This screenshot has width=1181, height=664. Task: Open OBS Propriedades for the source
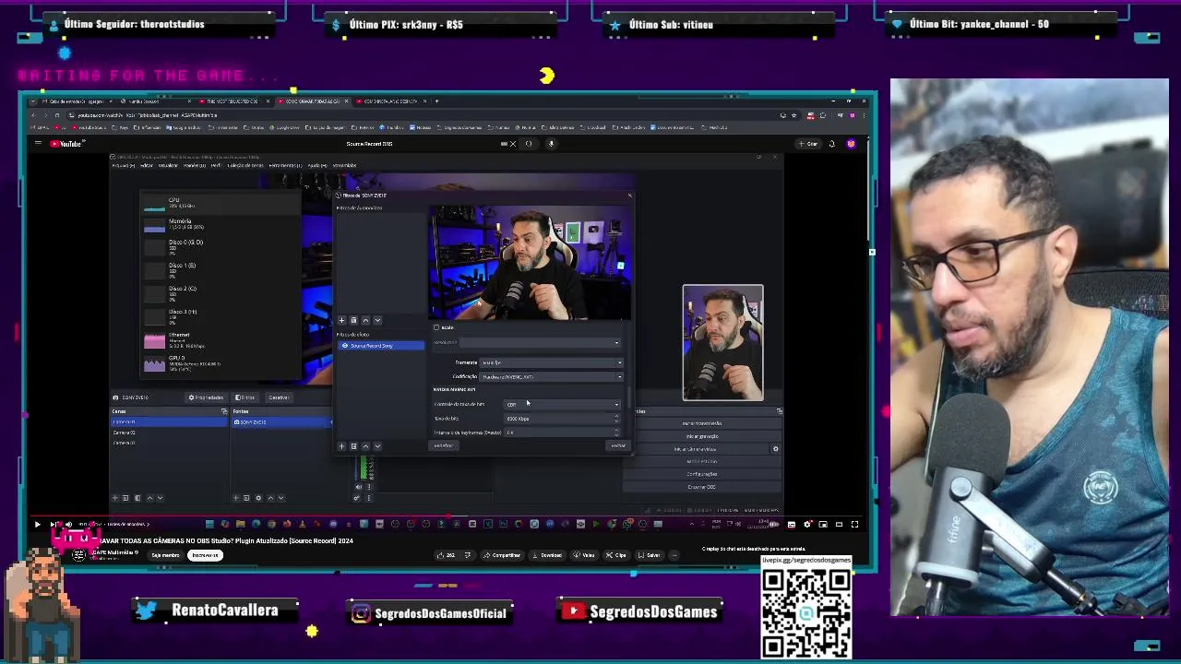(x=207, y=397)
